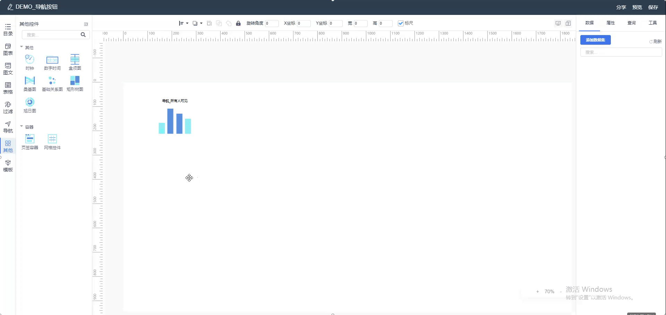Select the 时钟 clock widget

click(30, 62)
